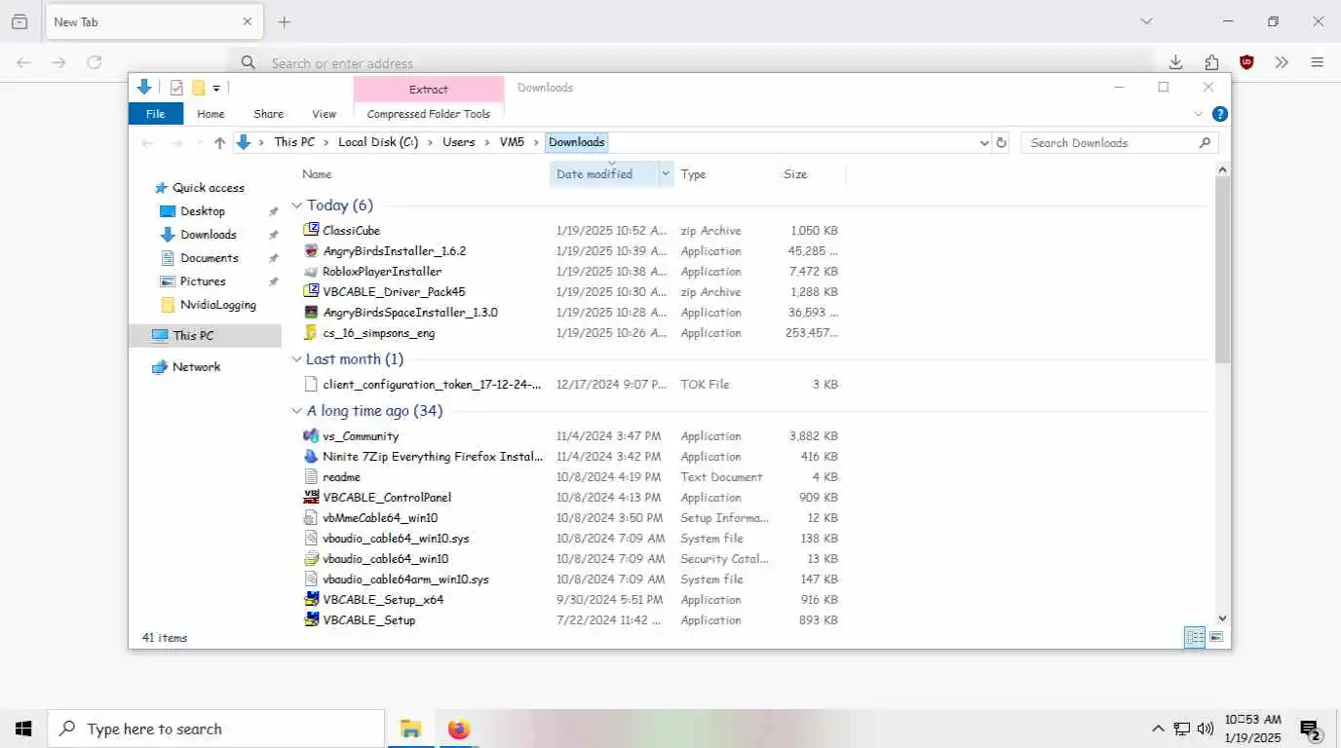Click the taskbar Type here to search box
This screenshot has width=1341, height=748.
click(216, 729)
